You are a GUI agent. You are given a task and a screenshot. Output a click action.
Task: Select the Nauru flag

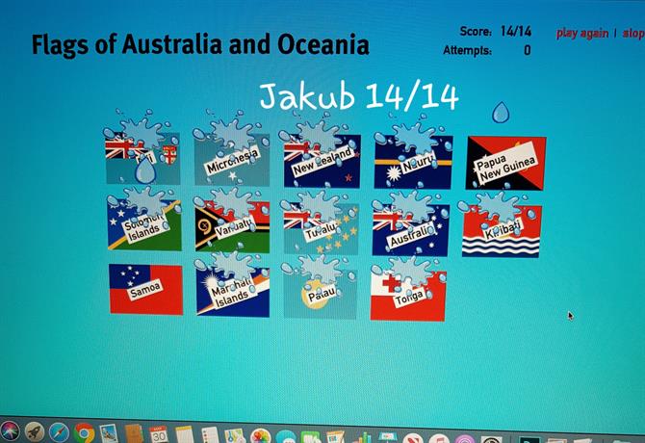413,162
